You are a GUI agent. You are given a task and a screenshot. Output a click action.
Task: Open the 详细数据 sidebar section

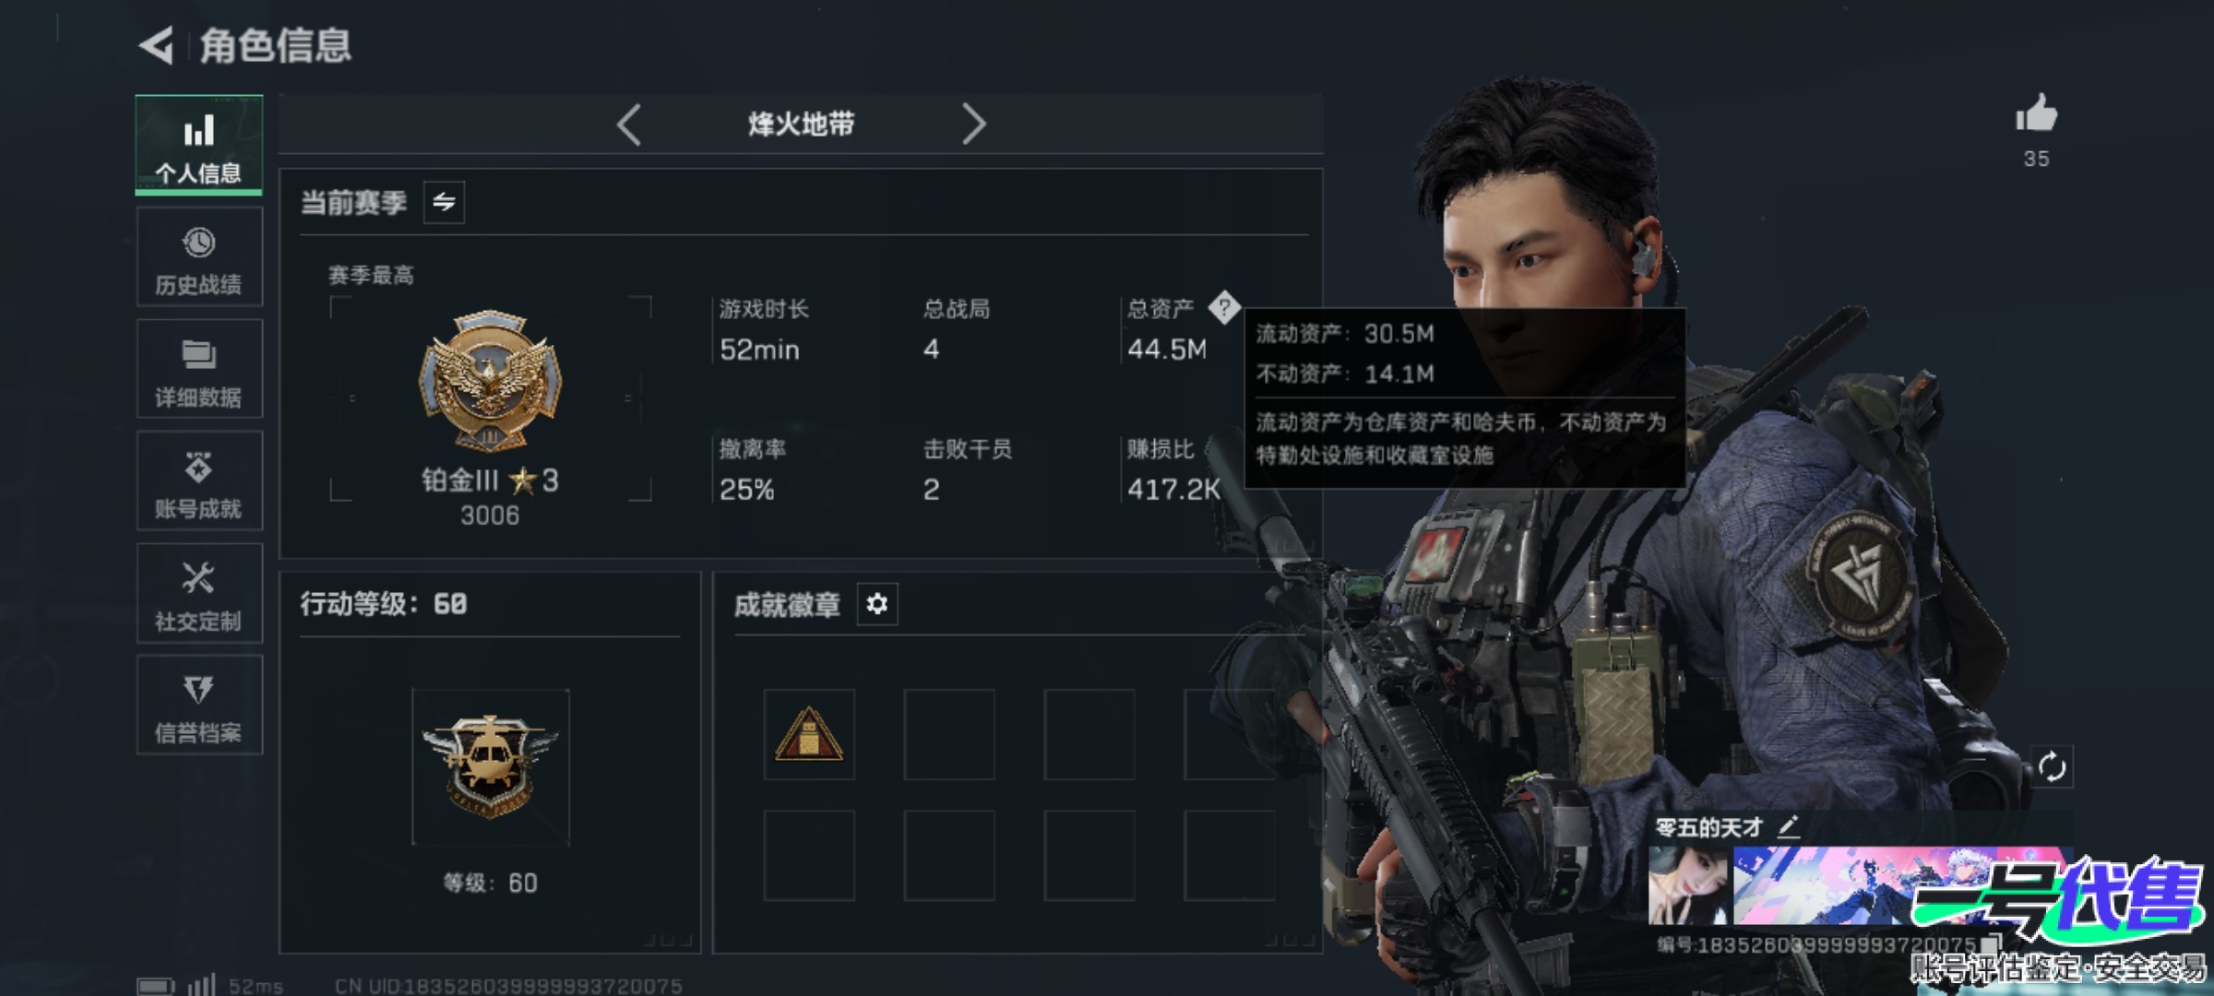tap(199, 369)
